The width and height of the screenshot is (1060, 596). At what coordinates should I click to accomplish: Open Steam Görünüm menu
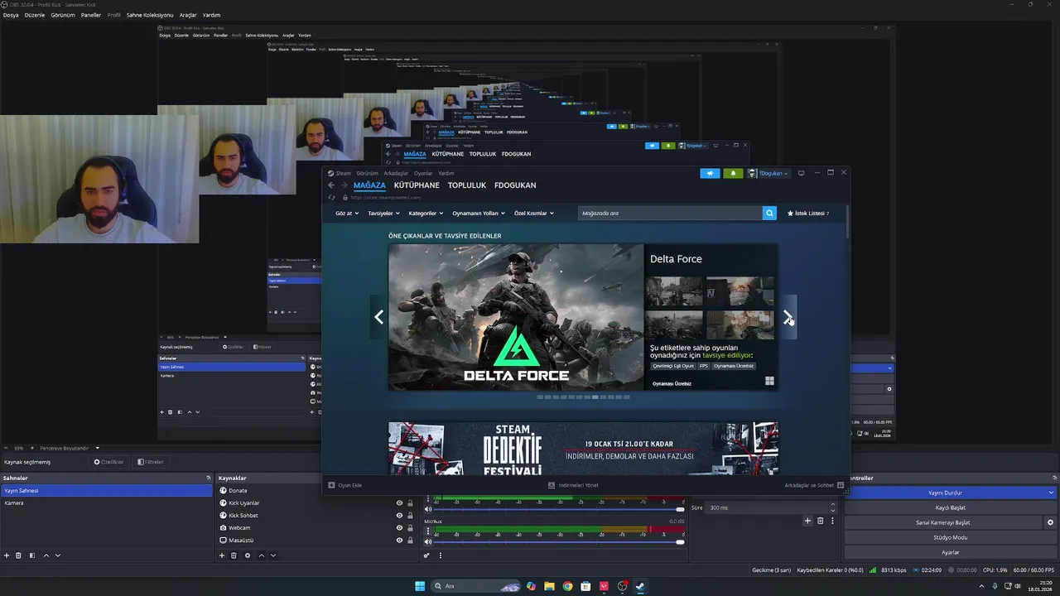point(367,173)
